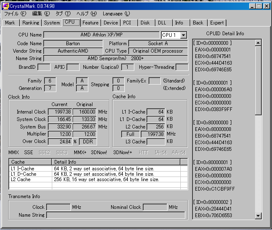Maximize the CrystalMark window
Viewport: 272px width, 230px height.
(259, 6)
